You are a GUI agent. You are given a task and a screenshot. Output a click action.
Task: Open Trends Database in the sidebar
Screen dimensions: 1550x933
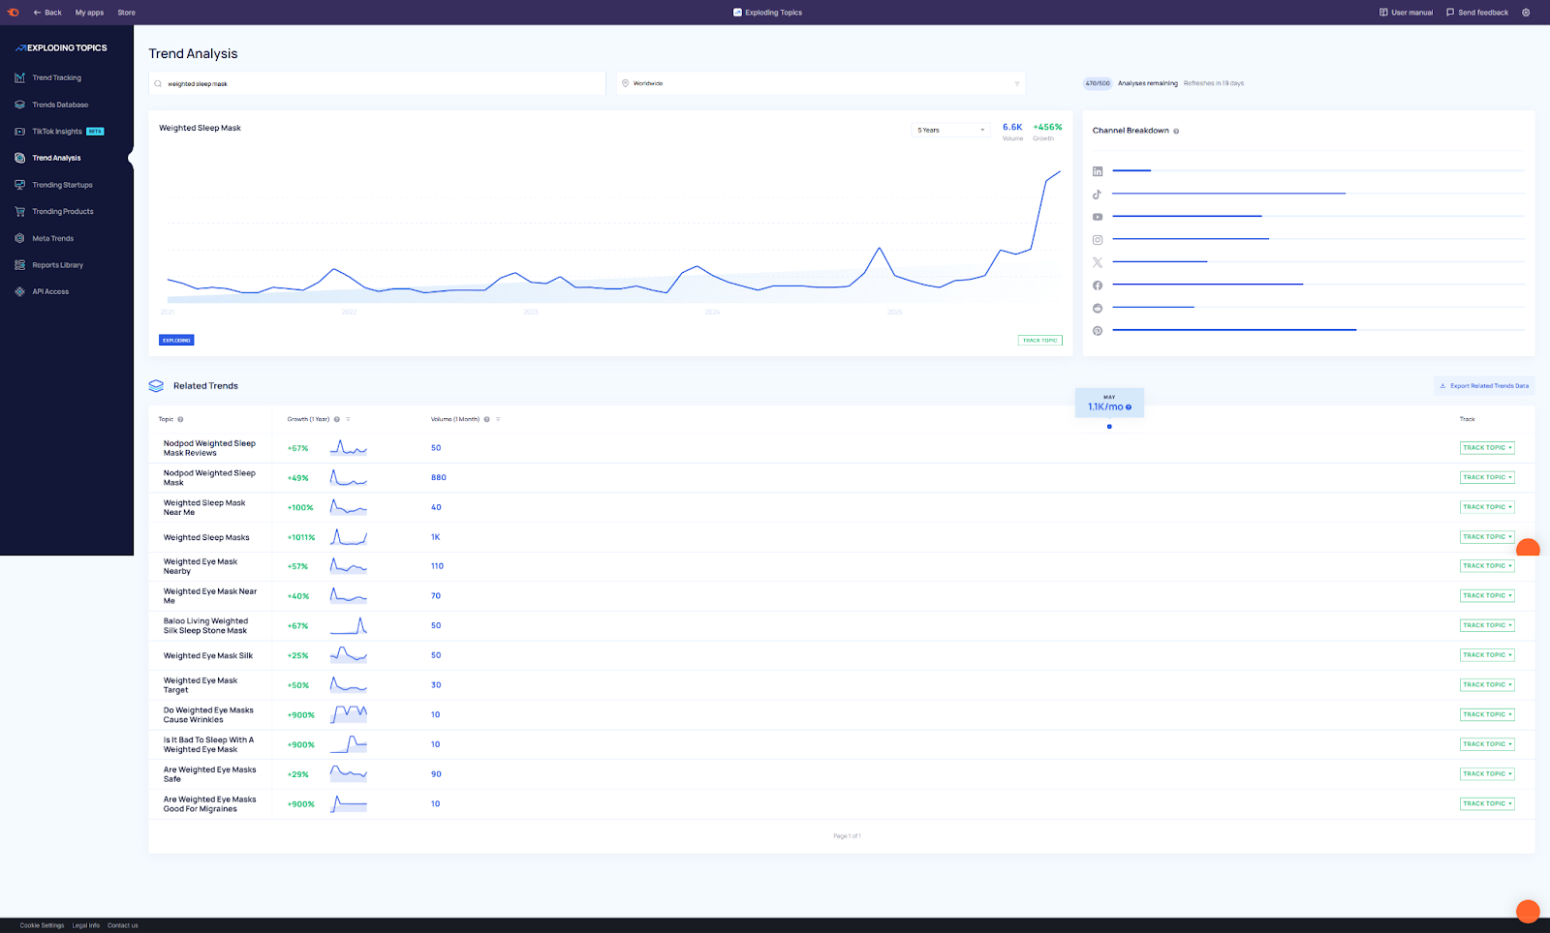coord(60,105)
